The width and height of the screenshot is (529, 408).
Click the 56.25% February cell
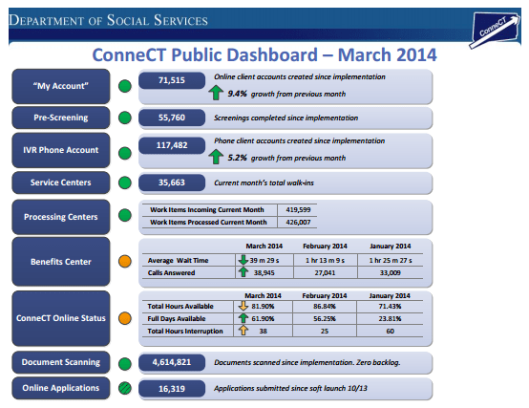pos(325,318)
